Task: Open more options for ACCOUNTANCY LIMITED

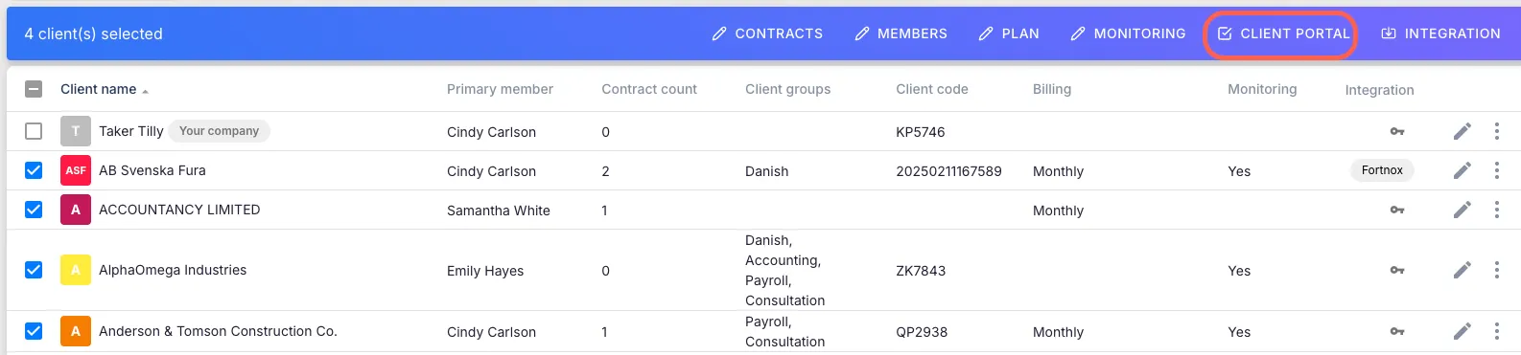Action: (1496, 210)
